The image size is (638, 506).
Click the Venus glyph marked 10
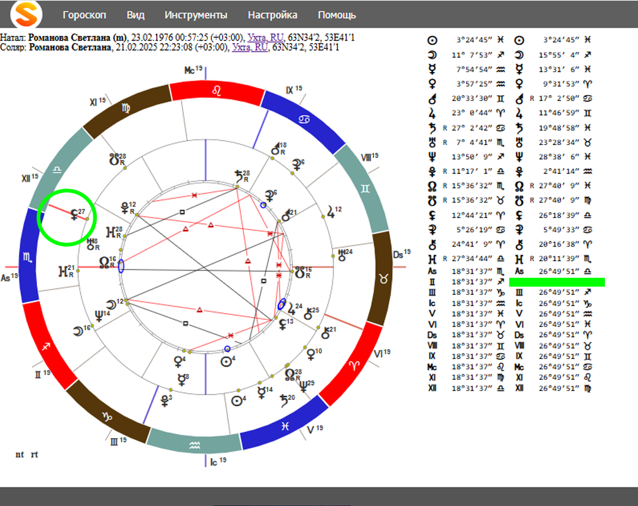[311, 354]
